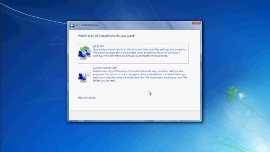Click the Windows flag icon in title bar

78,25
